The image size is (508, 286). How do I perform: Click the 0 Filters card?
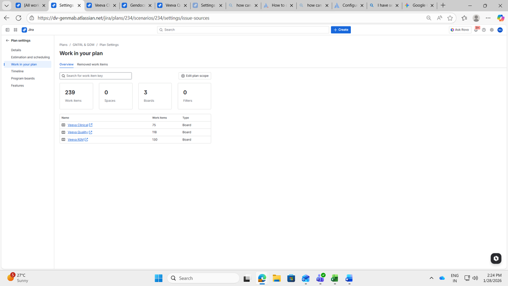point(194,96)
